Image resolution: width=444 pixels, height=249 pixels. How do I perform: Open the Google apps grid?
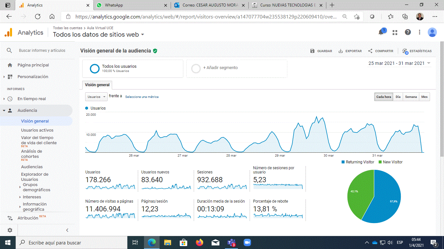395,32
